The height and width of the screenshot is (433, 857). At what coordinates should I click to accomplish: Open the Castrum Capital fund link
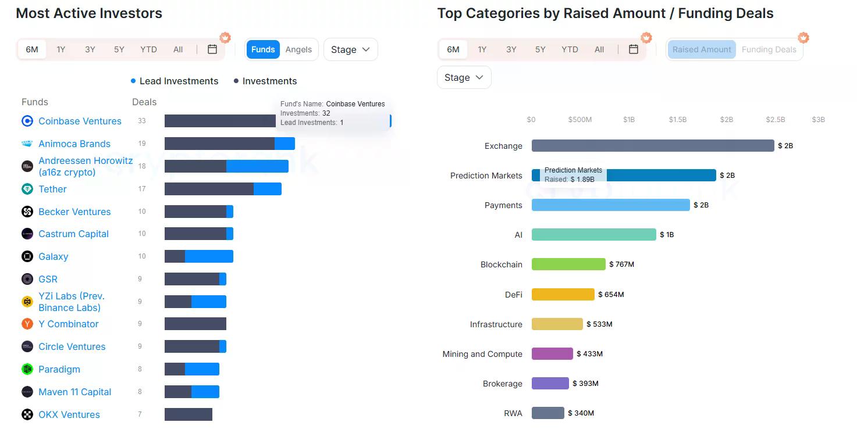pos(73,234)
